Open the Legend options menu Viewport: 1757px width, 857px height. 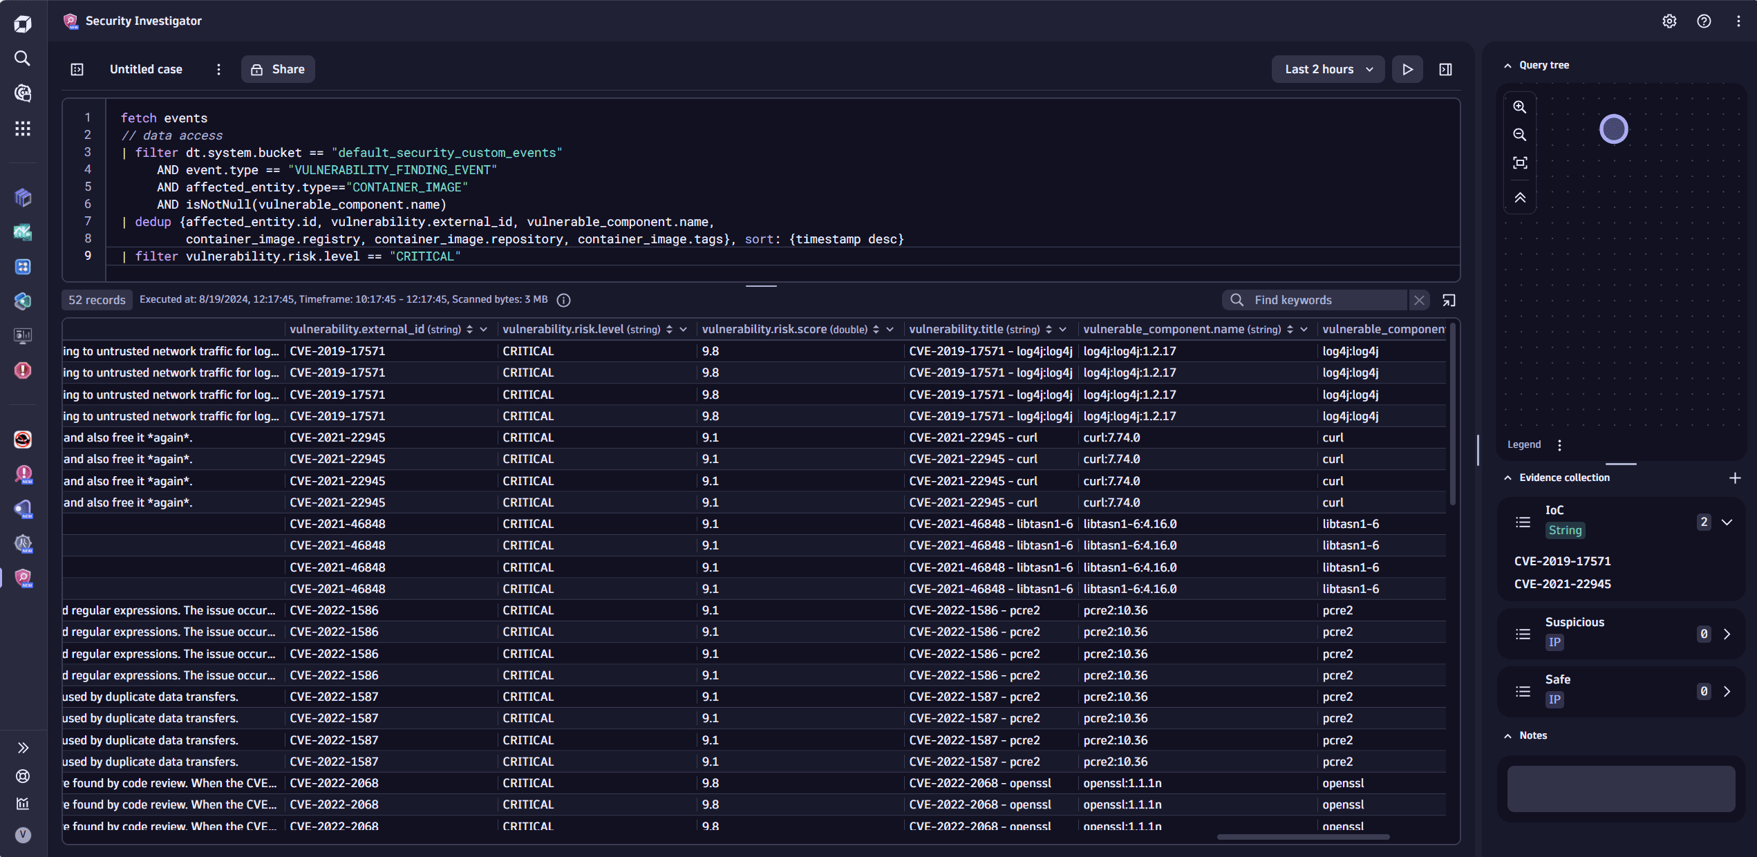coord(1559,445)
